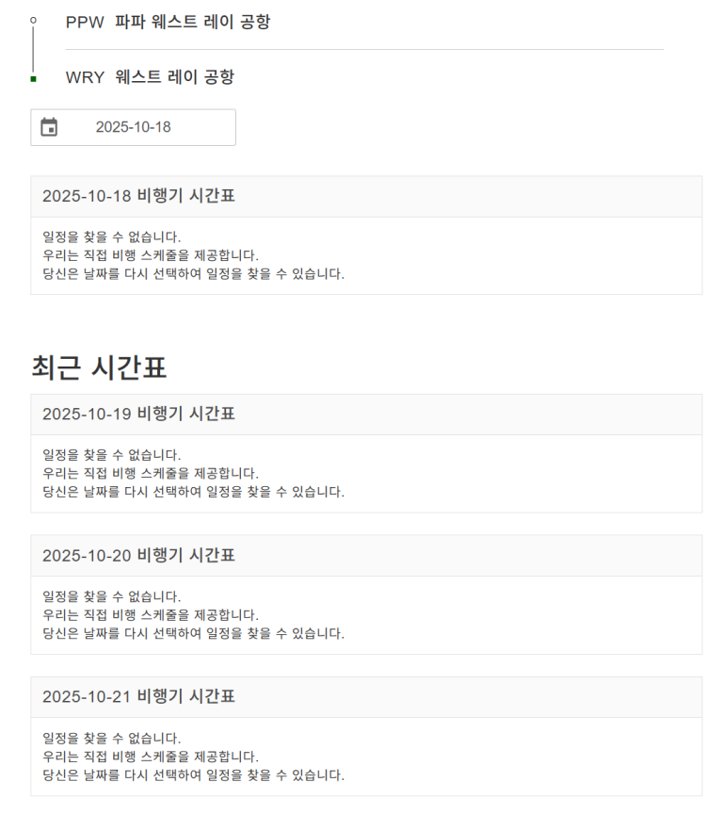Click the vertical route line between airports
This screenshot has height=814, width=706.
pyautogui.click(x=33, y=49)
